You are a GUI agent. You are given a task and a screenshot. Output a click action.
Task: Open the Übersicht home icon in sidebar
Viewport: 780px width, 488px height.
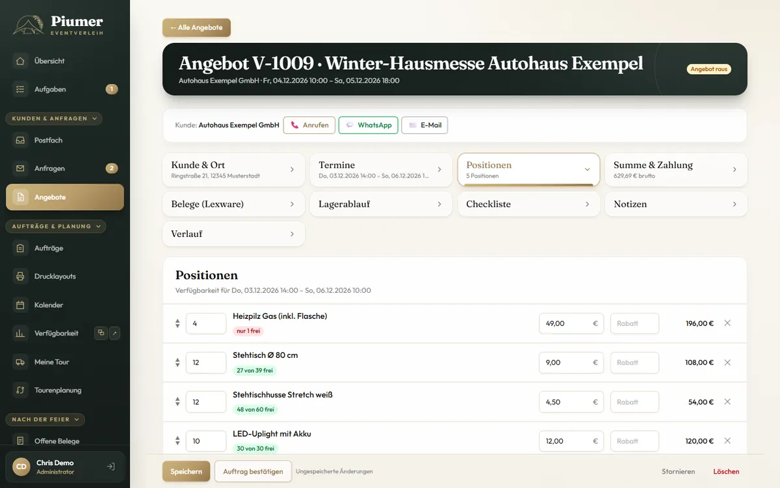tap(21, 61)
